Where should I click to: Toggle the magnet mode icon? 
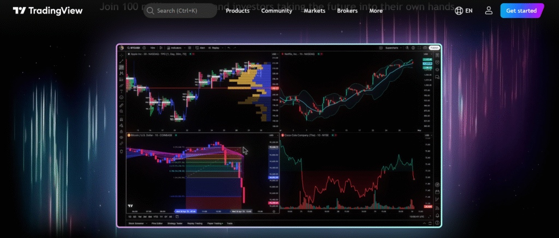coord(122,119)
